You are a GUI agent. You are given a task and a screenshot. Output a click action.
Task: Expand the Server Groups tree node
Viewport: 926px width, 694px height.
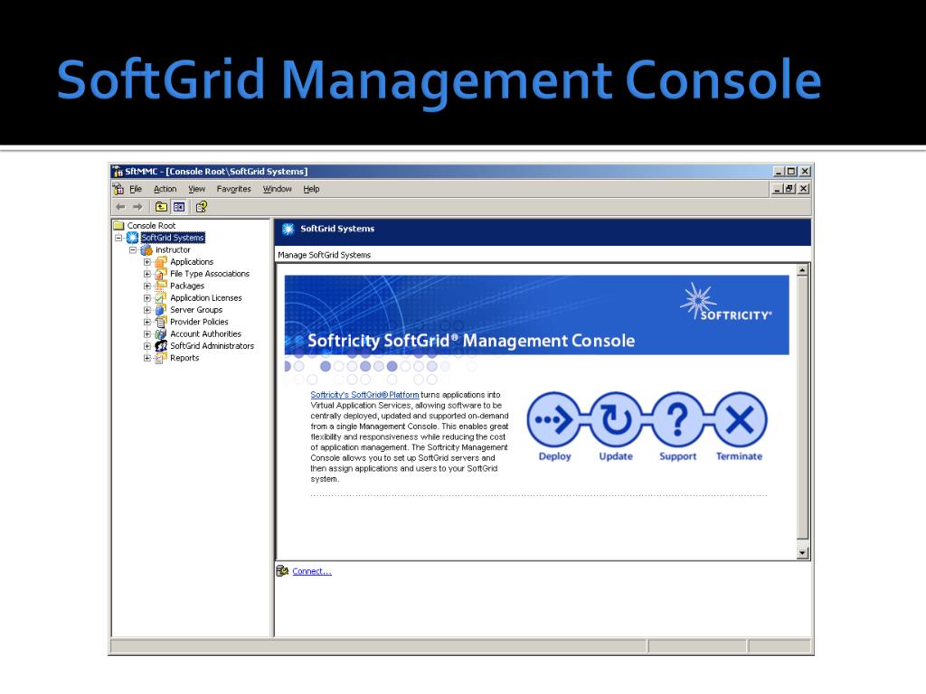point(147,310)
